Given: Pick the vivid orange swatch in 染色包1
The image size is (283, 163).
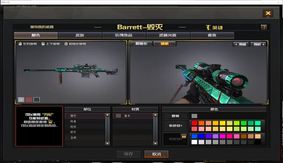Looking at the screenshot, I should tap(202, 123).
